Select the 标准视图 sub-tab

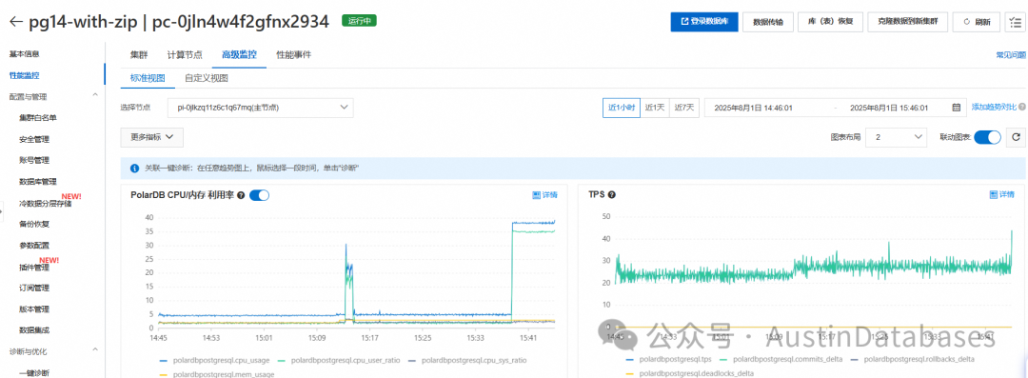coord(148,78)
